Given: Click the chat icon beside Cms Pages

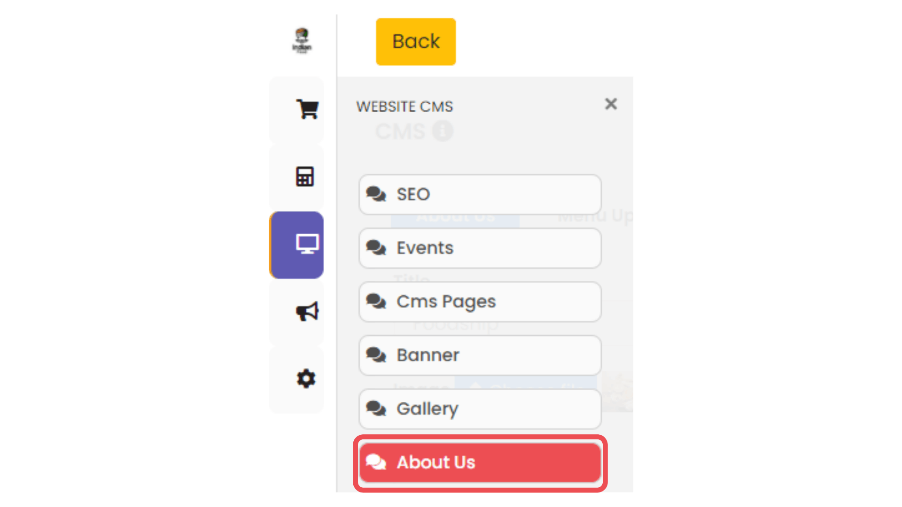Looking at the screenshot, I should click(376, 301).
